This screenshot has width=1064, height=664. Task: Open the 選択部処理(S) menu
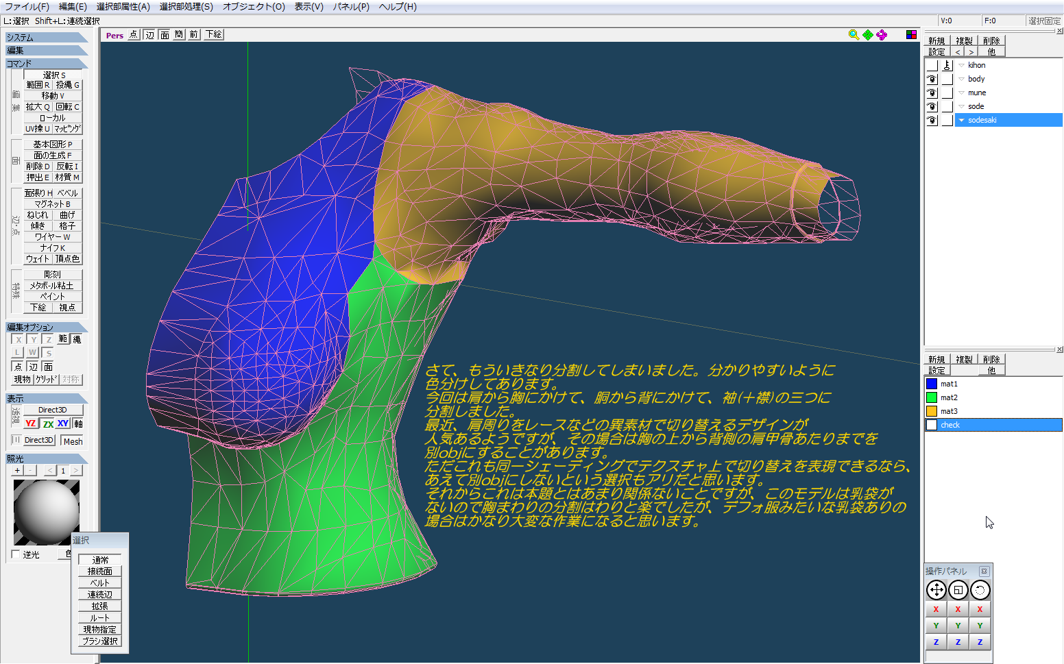(x=186, y=7)
